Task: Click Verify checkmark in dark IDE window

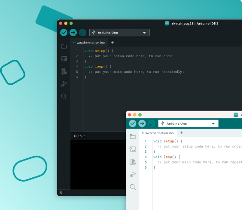Action: [64, 33]
